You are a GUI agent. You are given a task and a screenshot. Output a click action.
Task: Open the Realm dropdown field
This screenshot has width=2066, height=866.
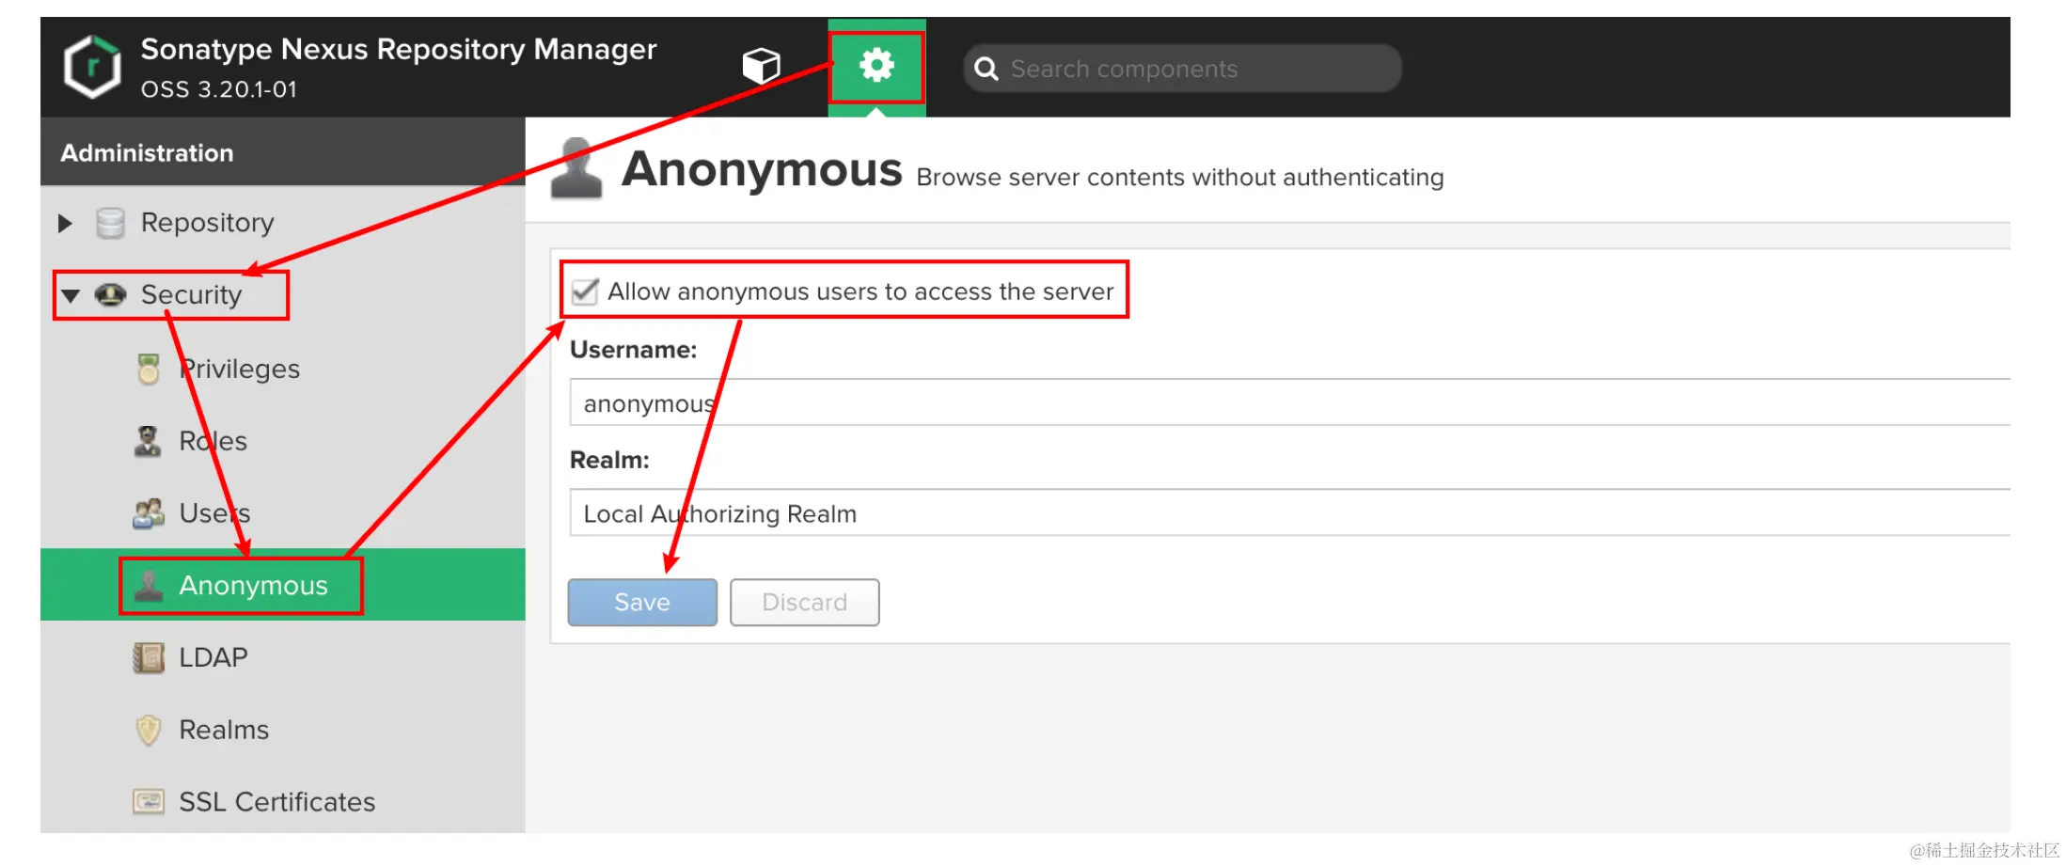[x=1289, y=512]
